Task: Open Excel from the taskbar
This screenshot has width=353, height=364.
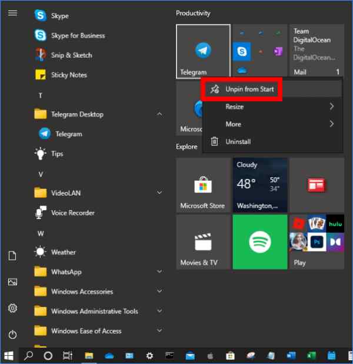Action: tap(311, 355)
